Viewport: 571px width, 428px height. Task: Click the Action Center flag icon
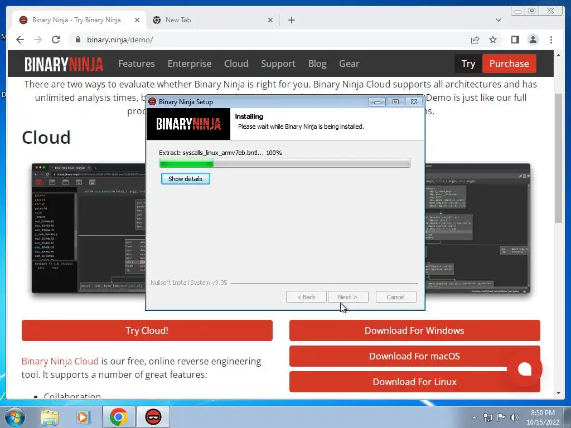coord(501,417)
